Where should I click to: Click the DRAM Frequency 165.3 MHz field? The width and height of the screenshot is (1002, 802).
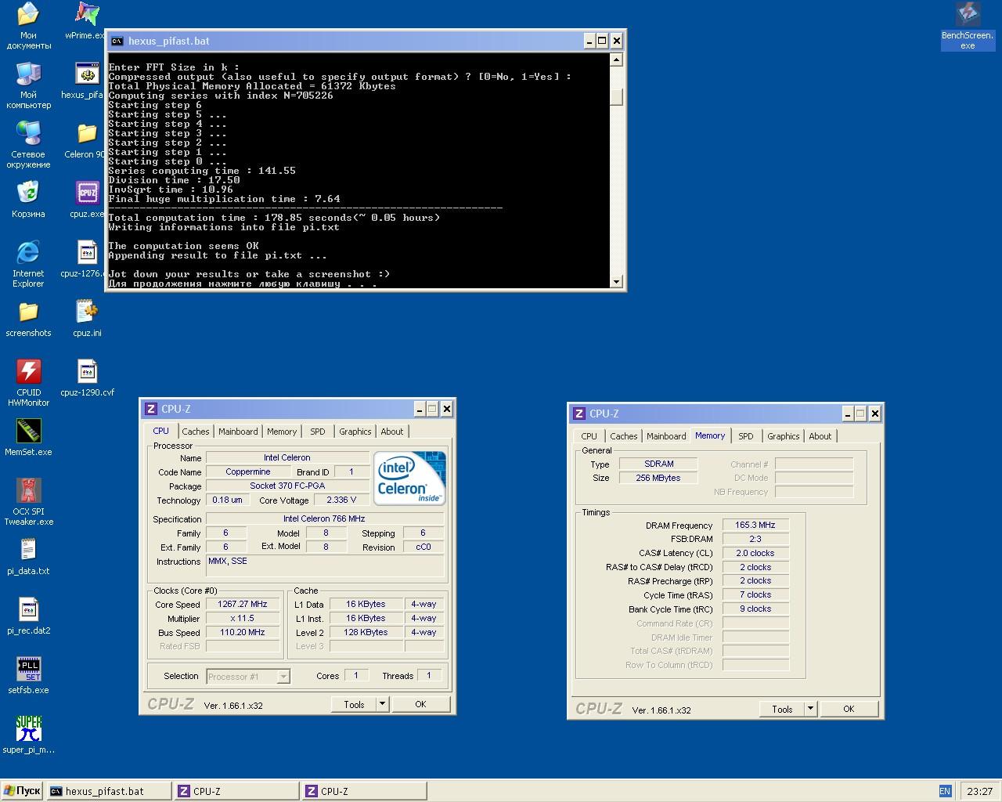coord(755,526)
